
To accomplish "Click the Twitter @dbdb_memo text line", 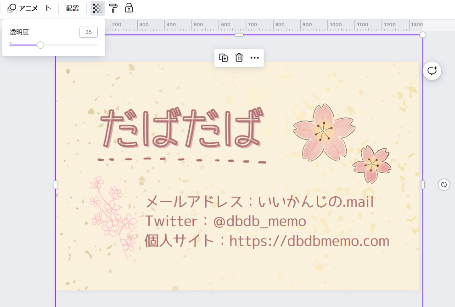I will pyautogui.click(x=225, y=221).
